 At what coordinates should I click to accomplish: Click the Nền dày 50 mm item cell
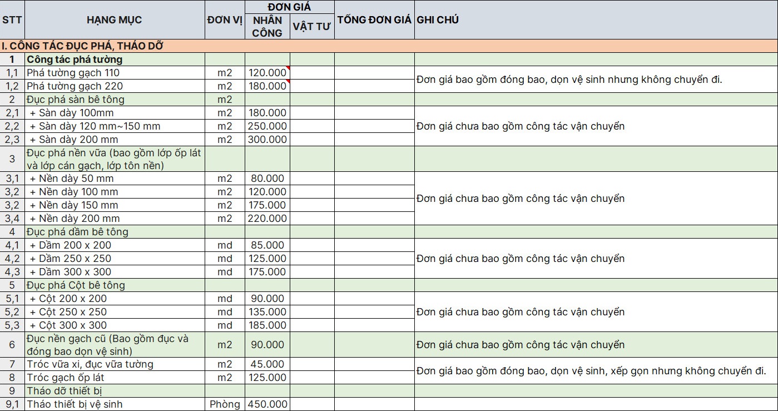[115, 179]
